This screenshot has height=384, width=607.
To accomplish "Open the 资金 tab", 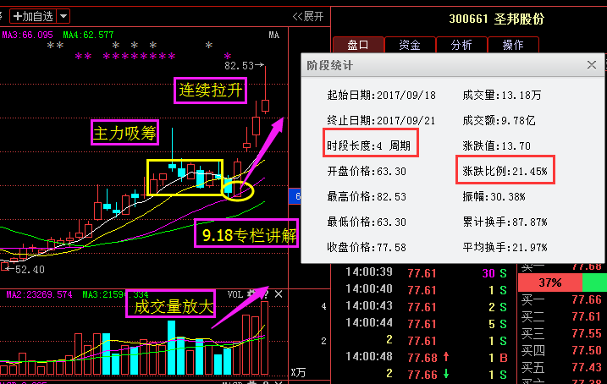I will pyautogui.click(x=410, y=45).
